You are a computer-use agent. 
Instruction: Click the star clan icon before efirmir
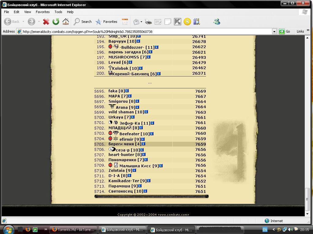(x=116, y=139)
